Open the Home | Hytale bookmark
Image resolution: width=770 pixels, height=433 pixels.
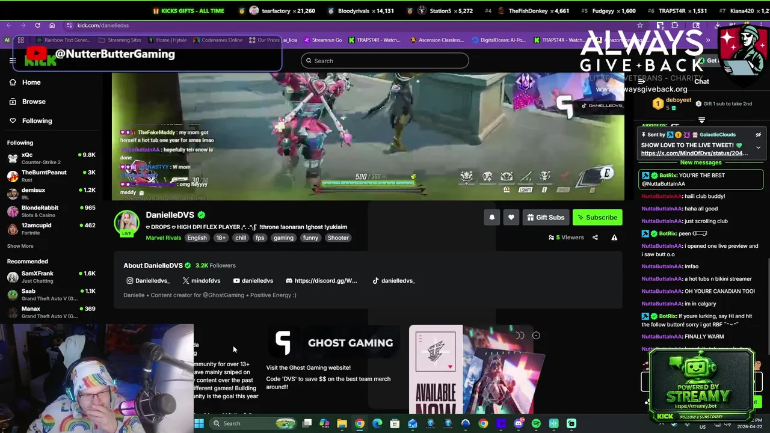(167, 40)
